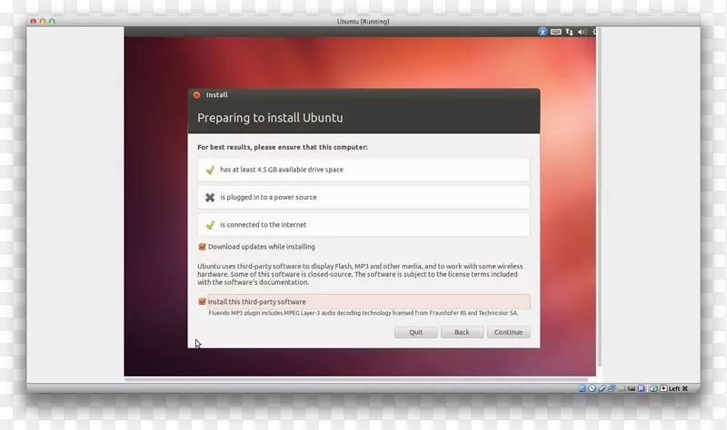Click the 'Ubuntu [Running]' window title
727x430 pixels.
click(x=363, y=21)
